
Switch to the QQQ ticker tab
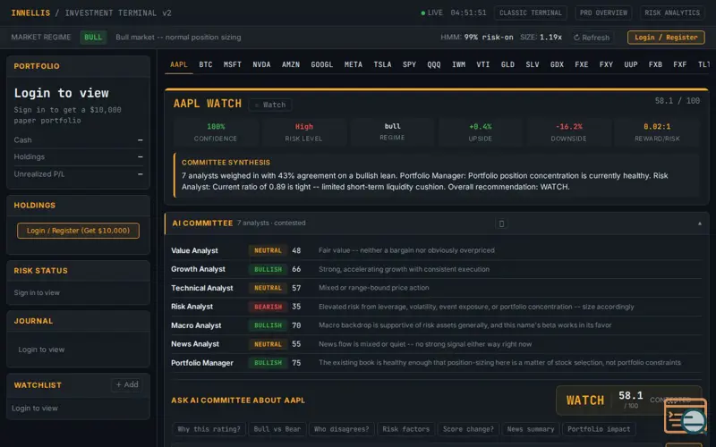[x=434, y=64]
